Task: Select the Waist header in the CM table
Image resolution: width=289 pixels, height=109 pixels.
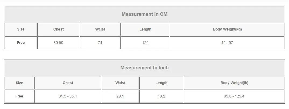Action: pyautogui.click(x=100, y=29)
